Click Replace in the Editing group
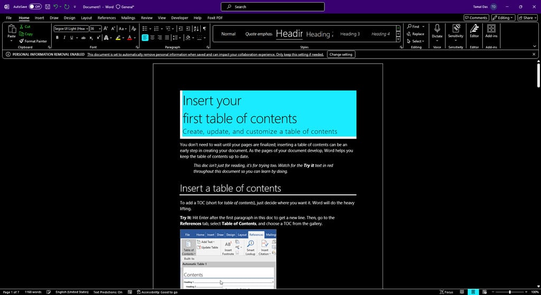The width and height of the screenshot is (541, 295). (415, 34)
